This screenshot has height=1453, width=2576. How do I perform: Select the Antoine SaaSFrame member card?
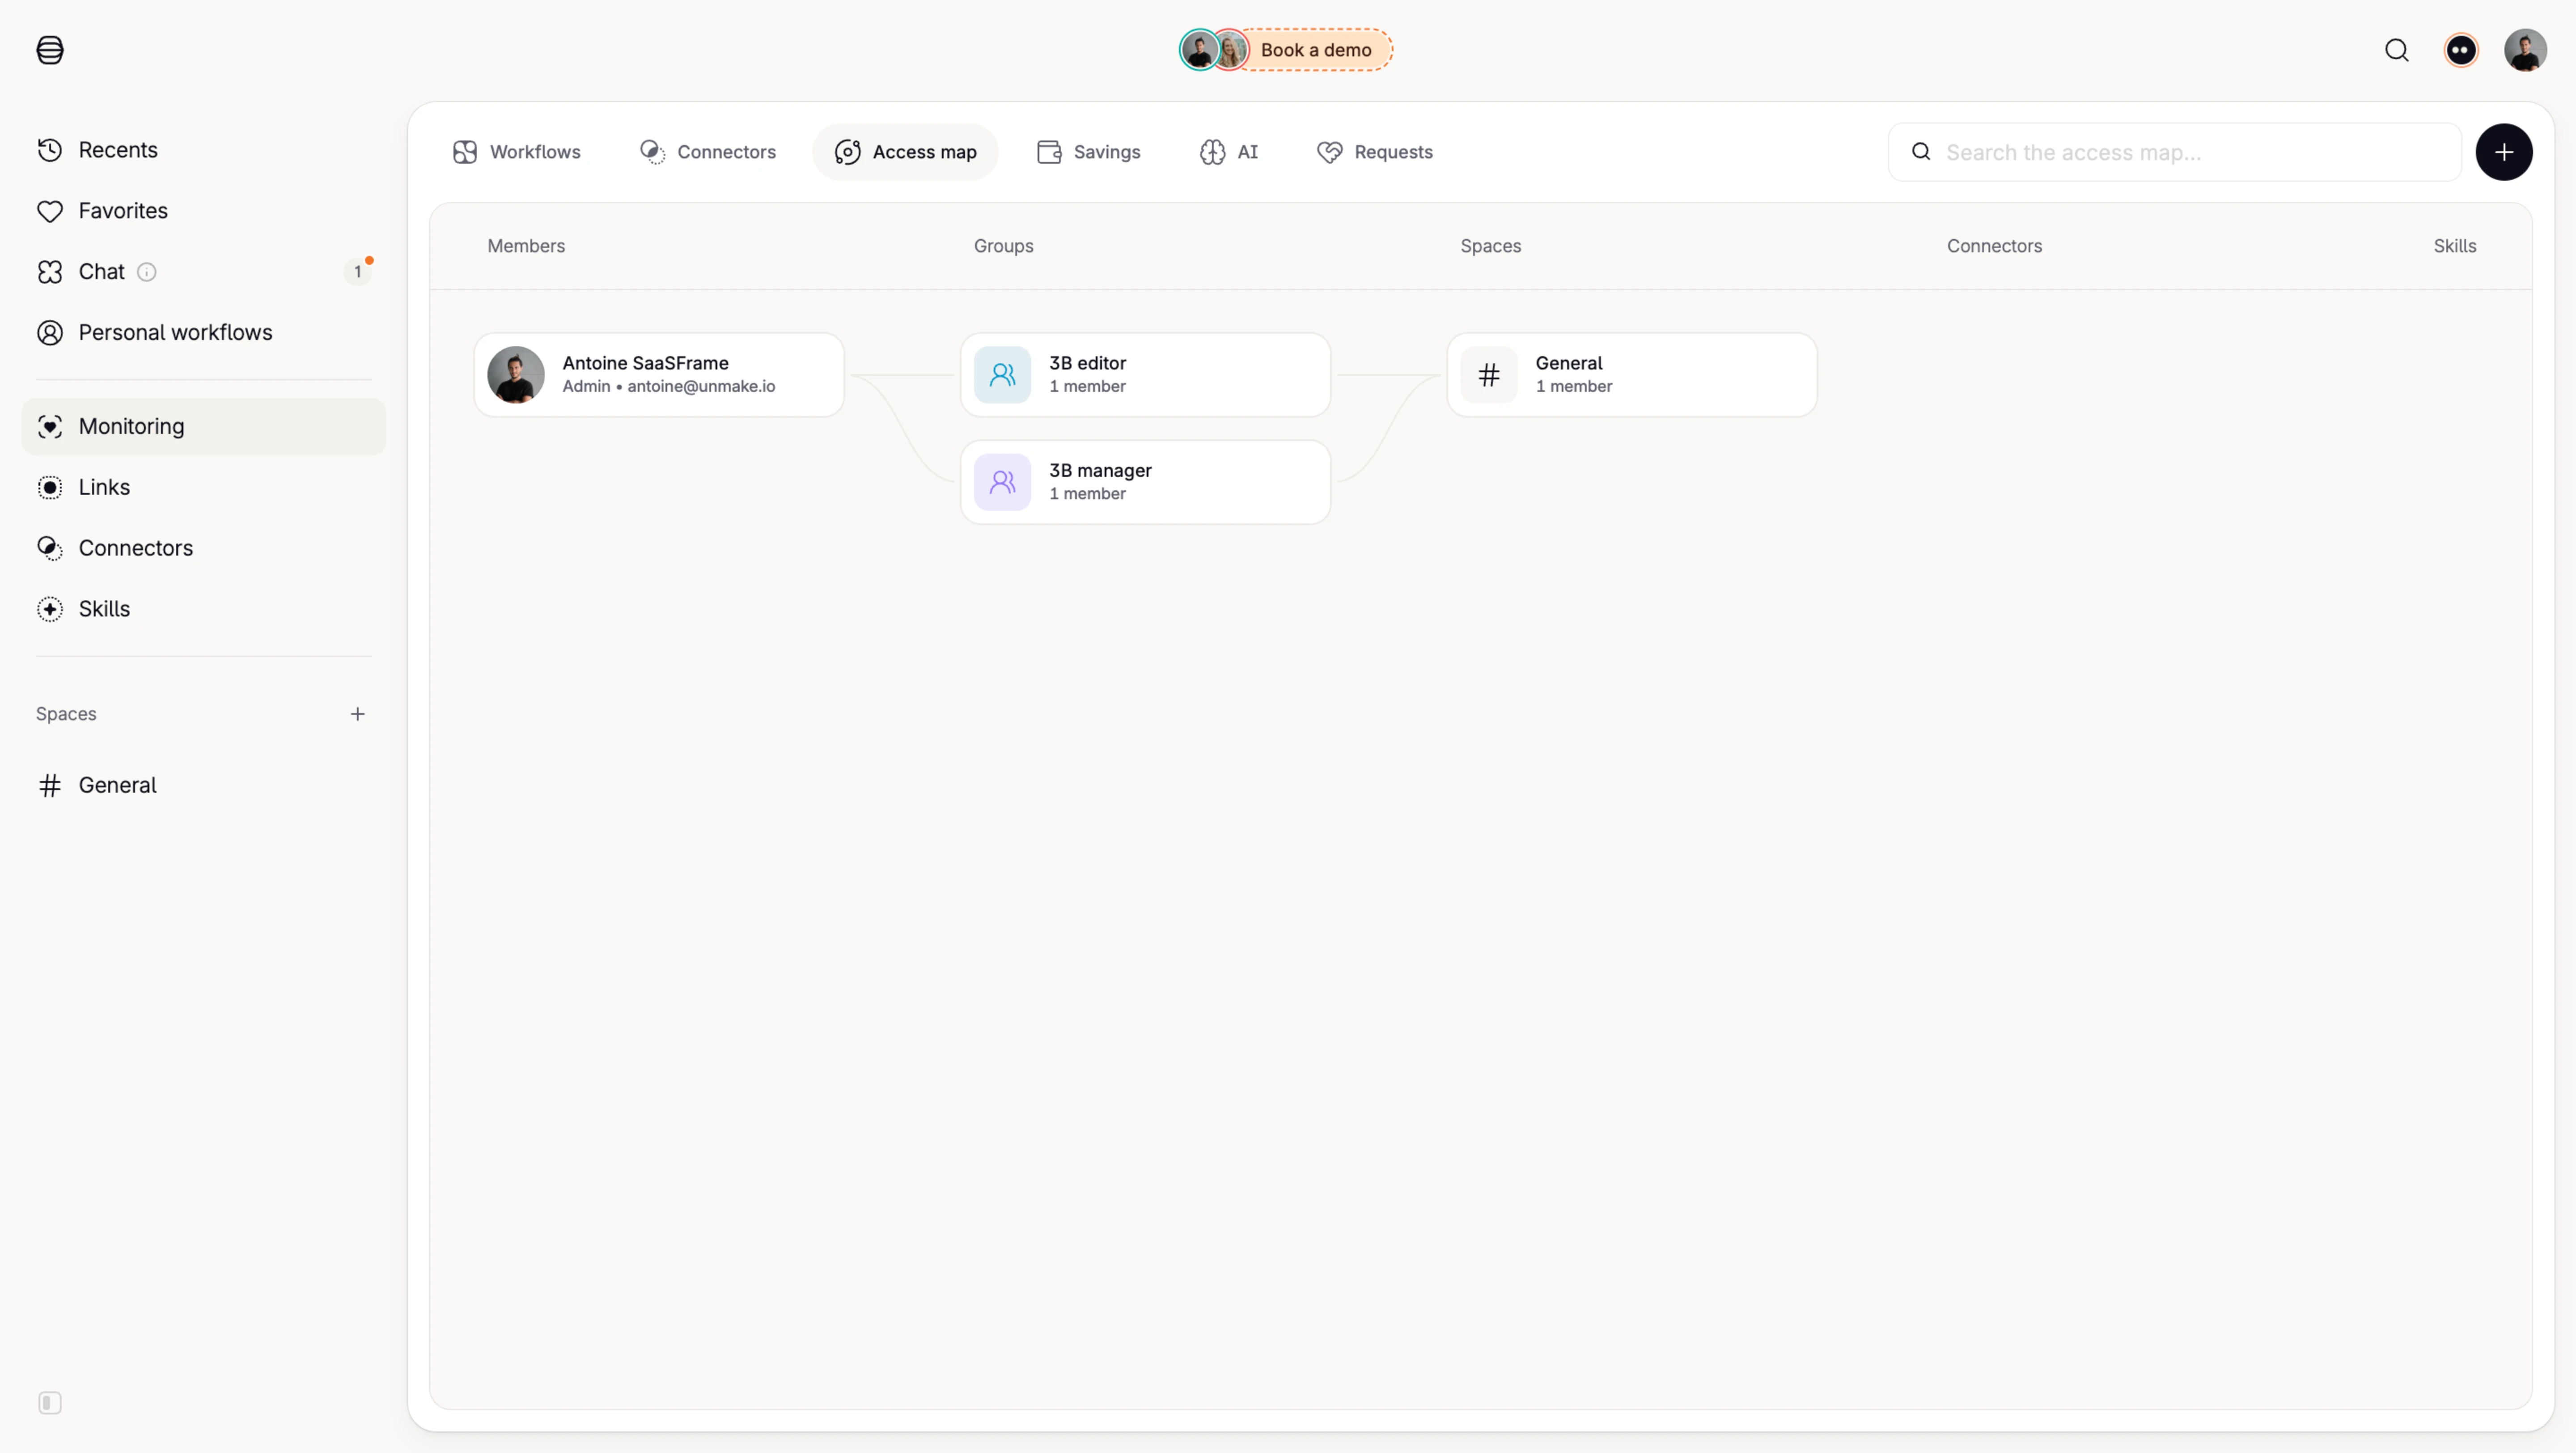(659, 375)
